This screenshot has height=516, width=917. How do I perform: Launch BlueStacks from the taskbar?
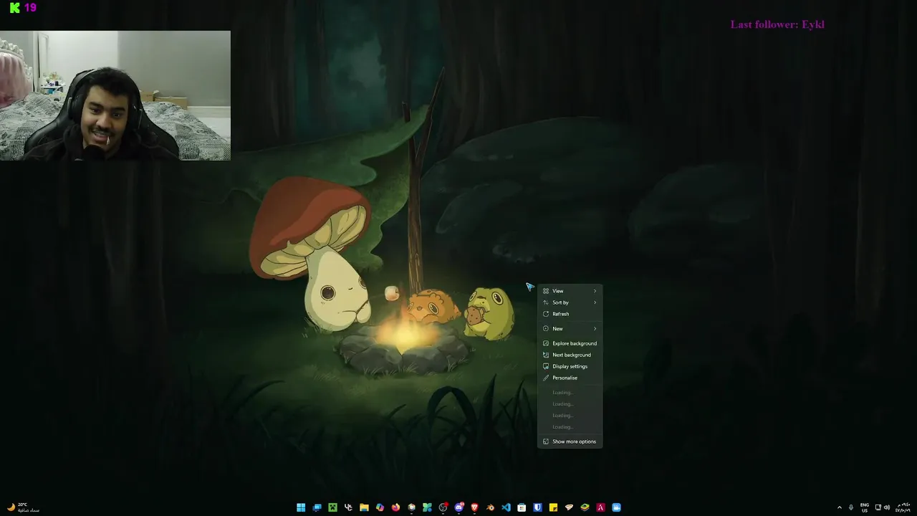[585, 507]
